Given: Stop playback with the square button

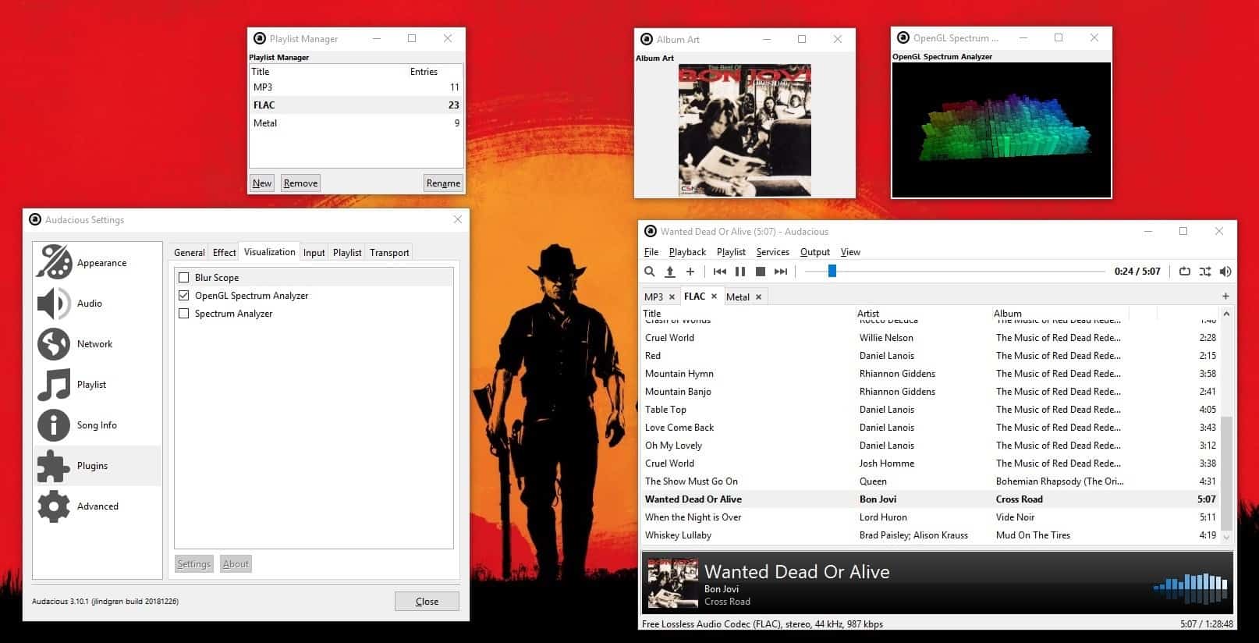Looking at the screenshot, I should tap(760, 272).
